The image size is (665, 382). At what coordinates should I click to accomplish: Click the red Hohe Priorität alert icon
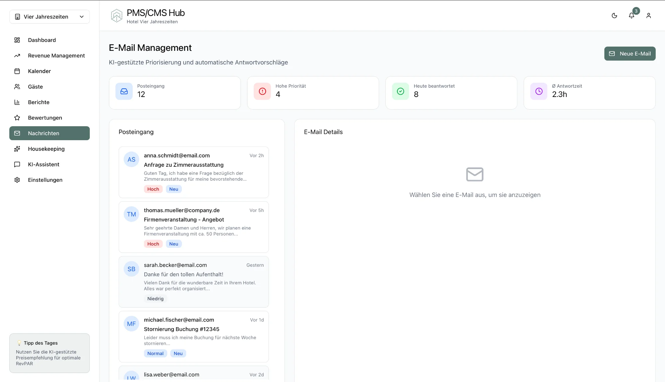[262, 91]
